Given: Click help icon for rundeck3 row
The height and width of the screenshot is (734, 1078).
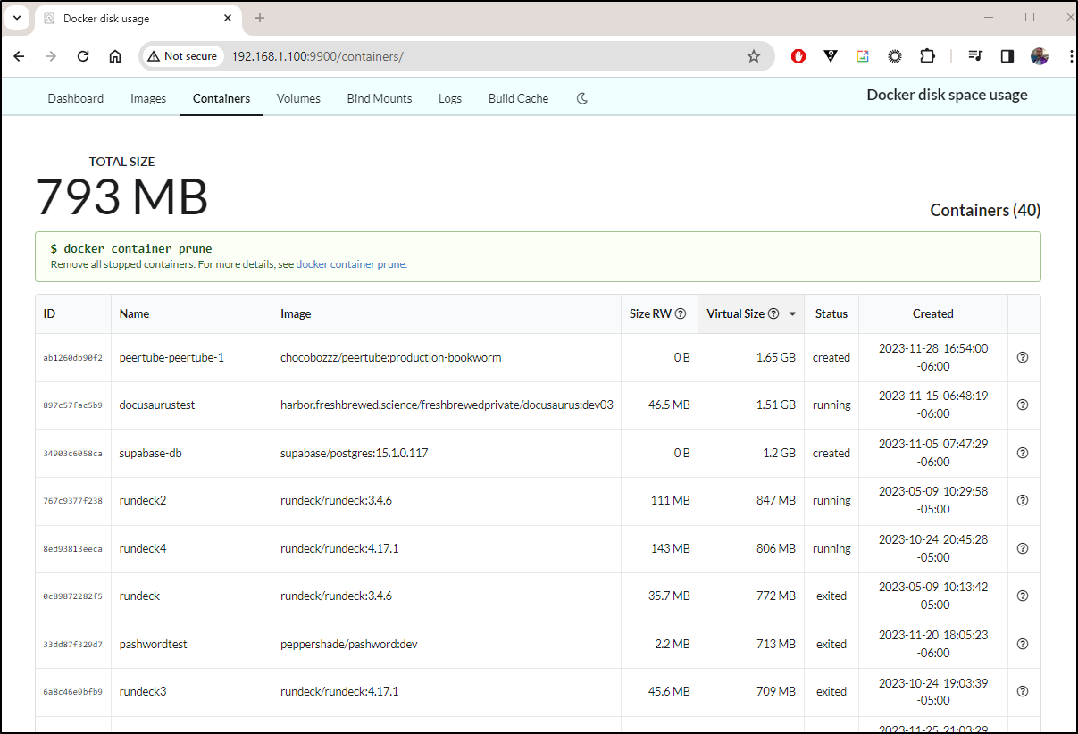Looking at the screenshot, I should 1024,691.
